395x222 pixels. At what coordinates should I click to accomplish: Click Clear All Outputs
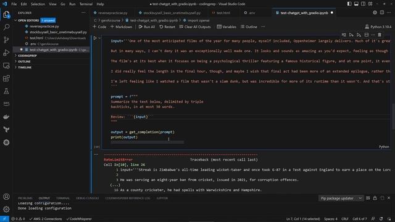pos(195,27)
